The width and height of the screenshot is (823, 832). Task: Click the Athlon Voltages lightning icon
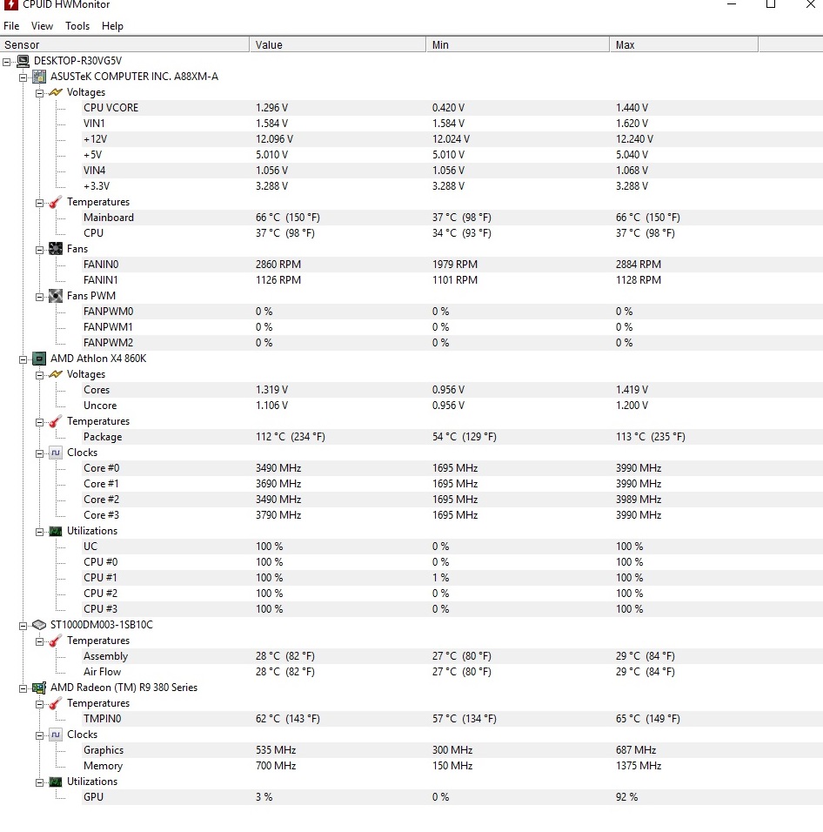coord(56,374)
